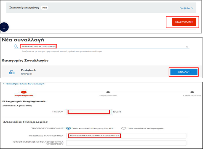
Task: Select Με κωδικό πληρωμής RF radio
Action: (x=68, y=128)
